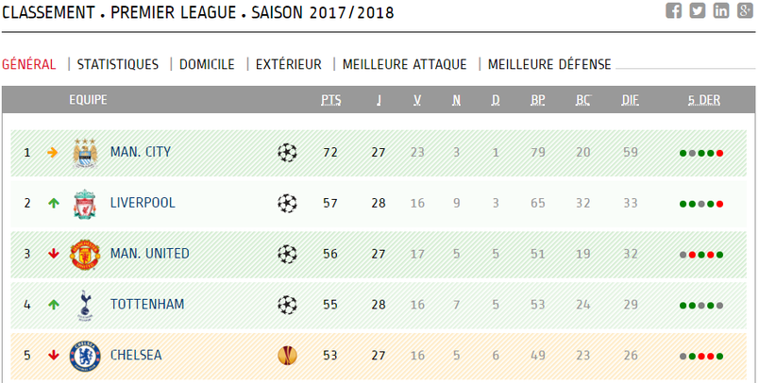Screen dimensions: 759x383
Task: Click the Chelsea club crest
Action: (x=85, y=356)
